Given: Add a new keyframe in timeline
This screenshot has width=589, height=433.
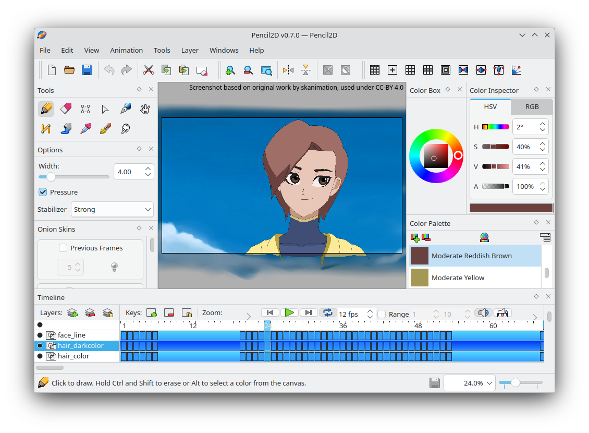Looking at the screenshot, I should (x=152, y=313).
